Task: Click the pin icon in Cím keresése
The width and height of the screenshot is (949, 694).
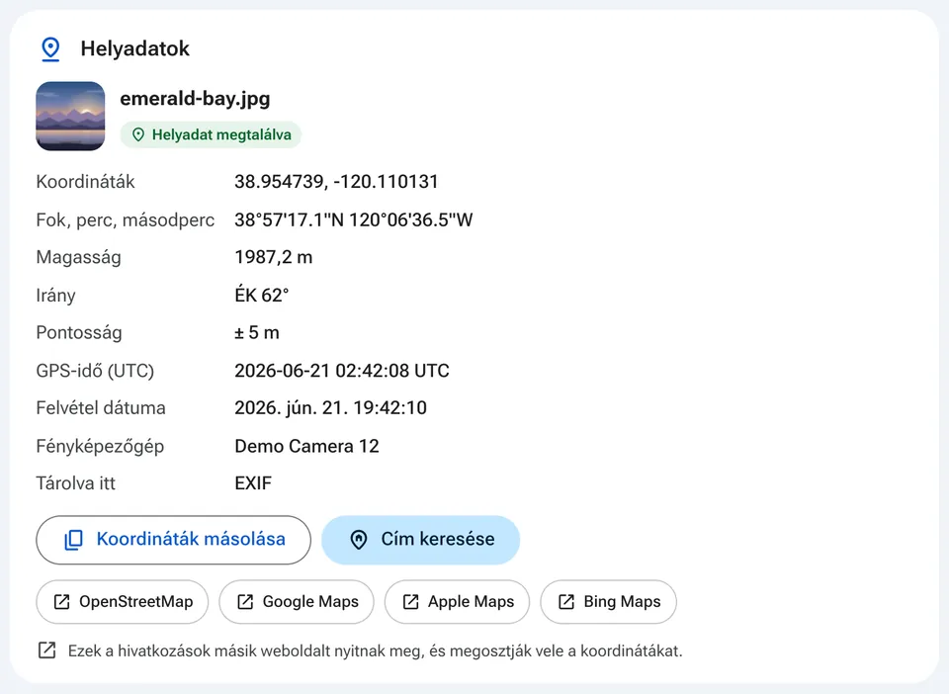Action: (x=359, y=540)
